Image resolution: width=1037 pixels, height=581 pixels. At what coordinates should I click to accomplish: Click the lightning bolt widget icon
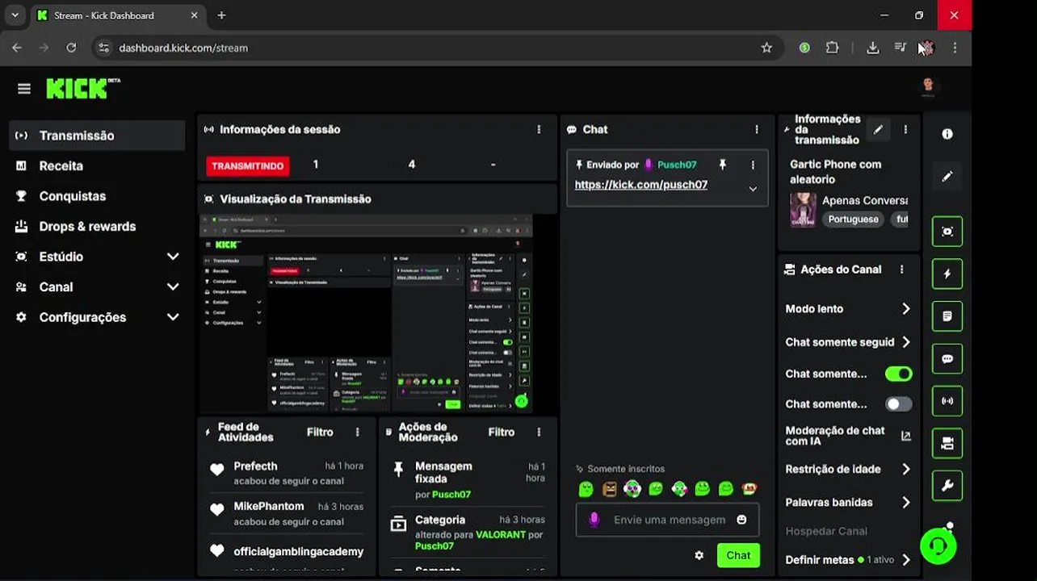947,274
